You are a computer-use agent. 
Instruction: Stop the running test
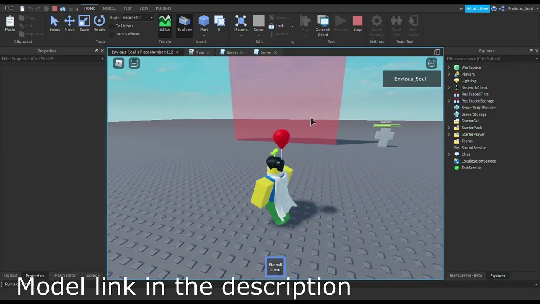pyautogui.click(x=357, y=23)
